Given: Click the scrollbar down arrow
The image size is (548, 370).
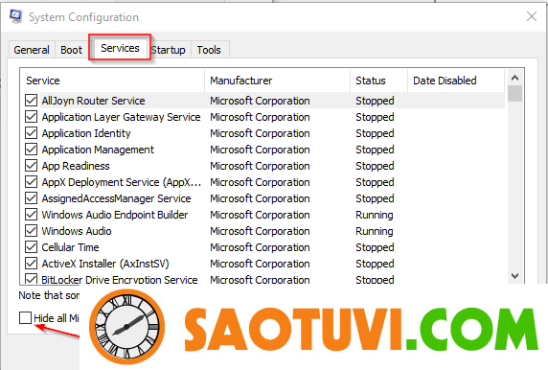Looking at the screenshot, I should tap(514, 276).
